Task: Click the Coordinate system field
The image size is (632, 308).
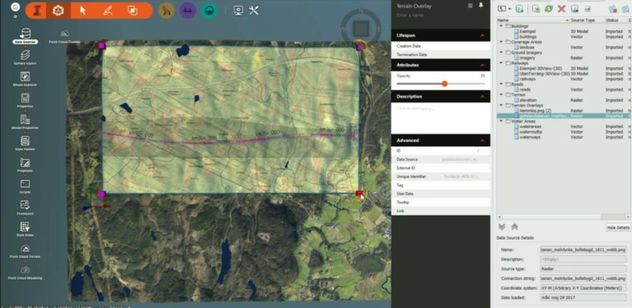Action: pyautogui.click(x=583, y=288)
